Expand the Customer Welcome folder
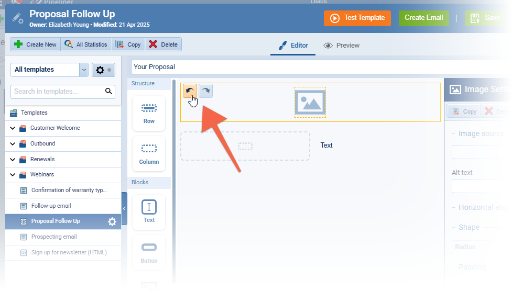The image size is (512, 291). pos(13,128)
